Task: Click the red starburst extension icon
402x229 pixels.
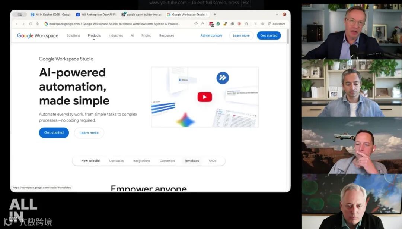Action: click(239, 24)
